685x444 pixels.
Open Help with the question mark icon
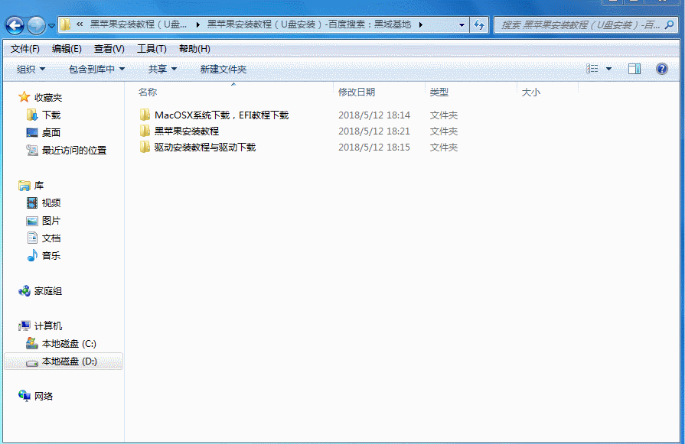(x=662, y=69)
